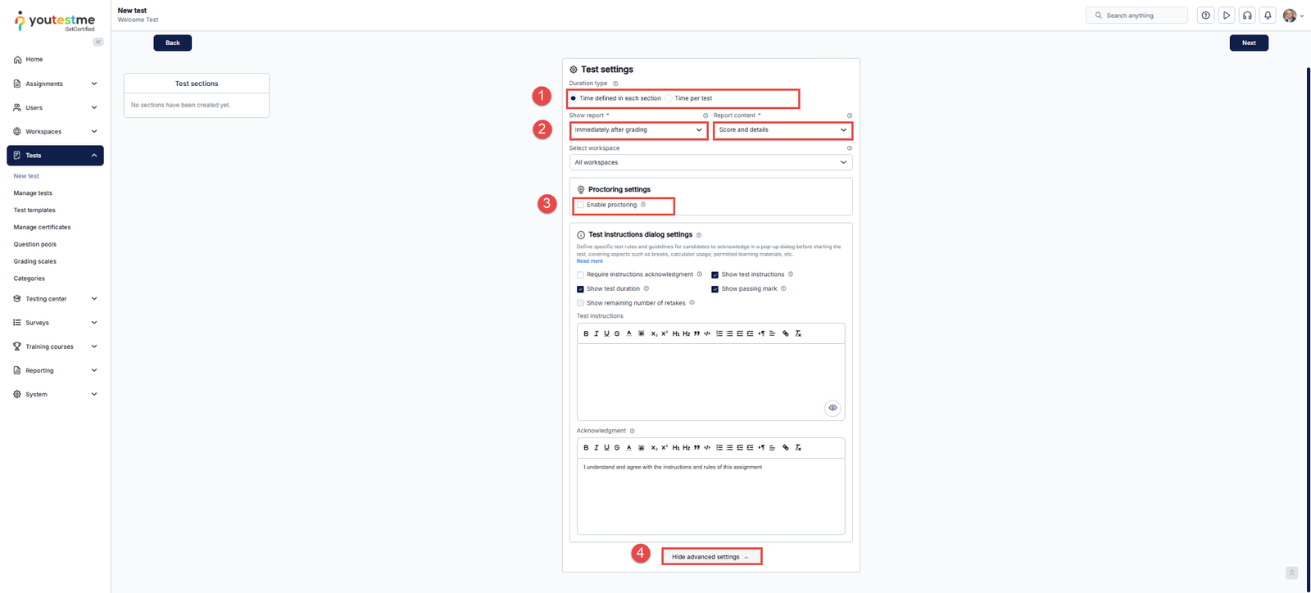The height and width of the screenshot is (593, 1311).
Task: Go to Question pools in sidebar
Action: point(35,244)
